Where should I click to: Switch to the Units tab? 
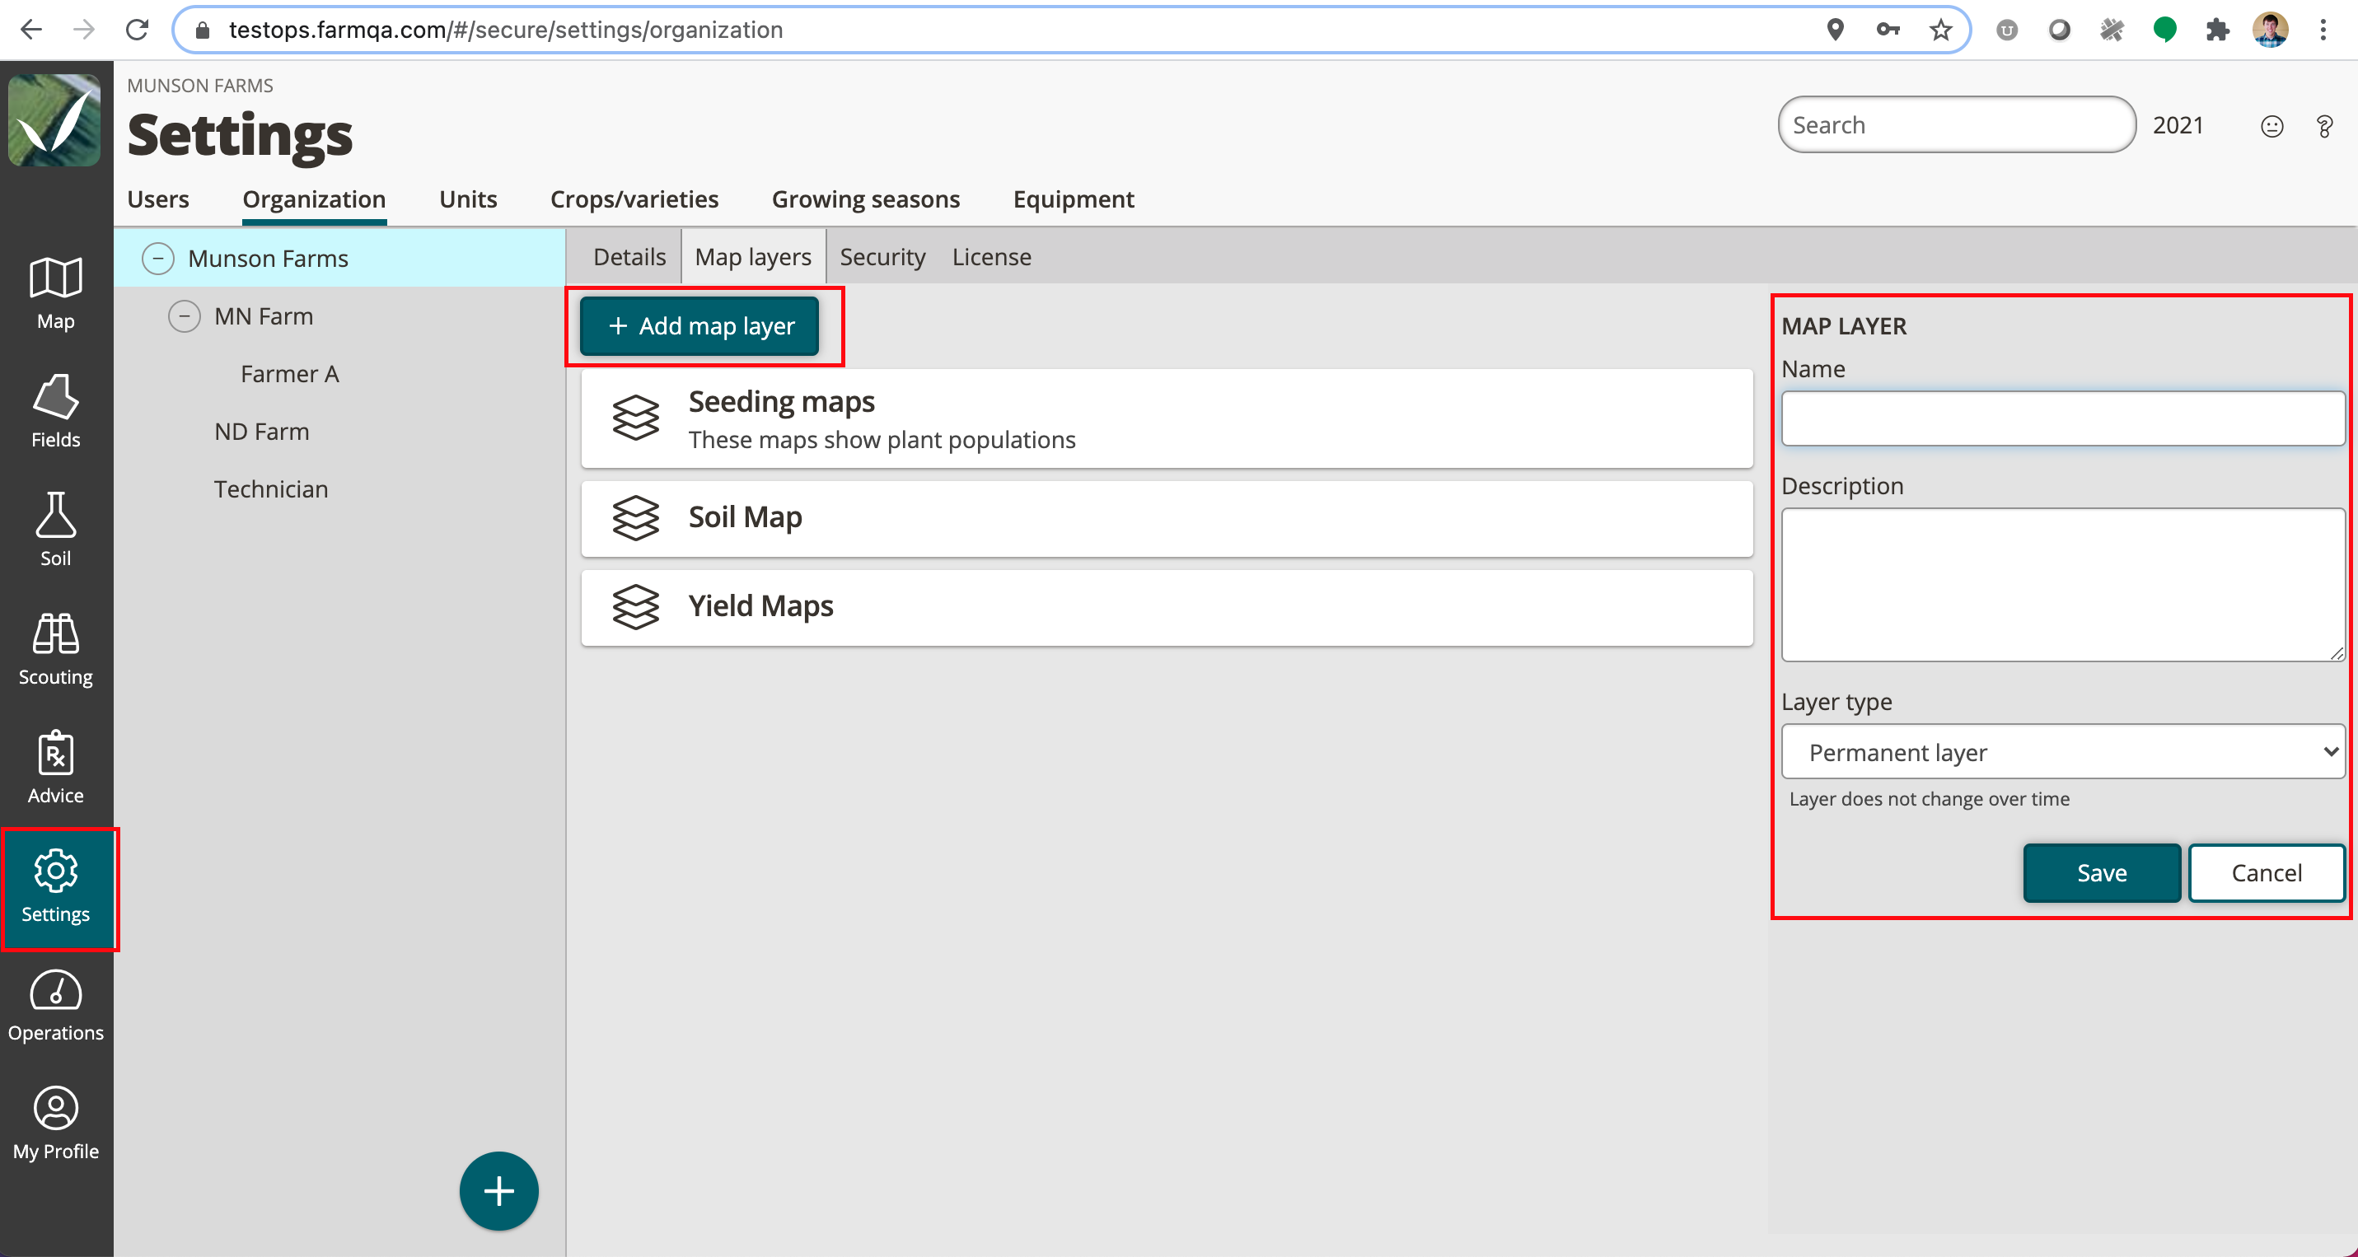pos(468,199)
